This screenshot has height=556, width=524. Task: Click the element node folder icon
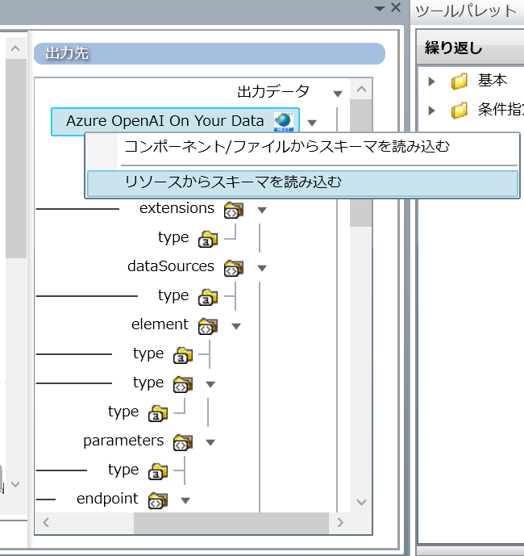pyautogui.click(x=208, y=326)
